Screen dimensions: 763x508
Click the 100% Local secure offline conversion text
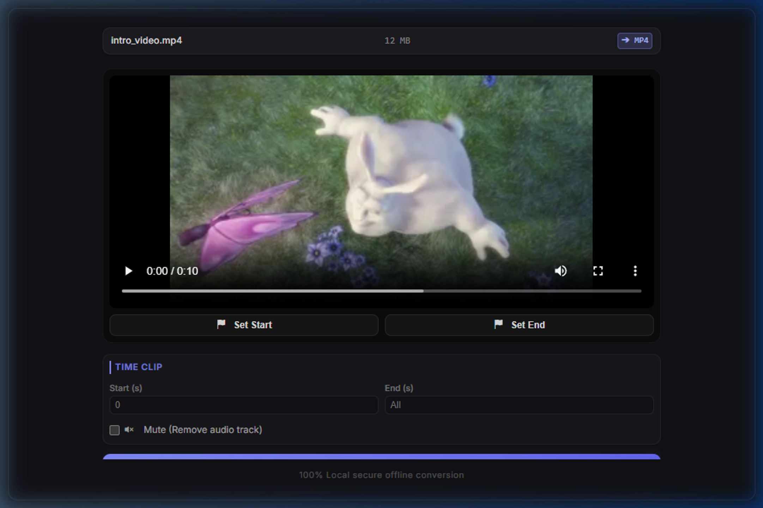(381, 475)
